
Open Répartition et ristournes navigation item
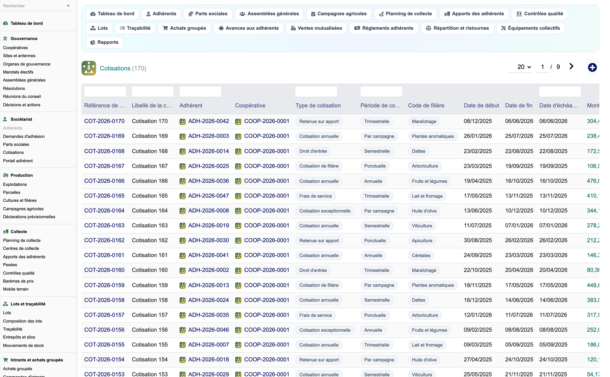[x=457, y=28]
